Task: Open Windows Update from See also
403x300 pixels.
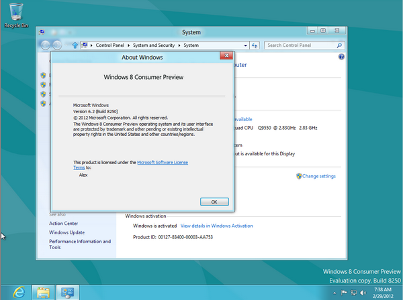Action: click(67, 232)
